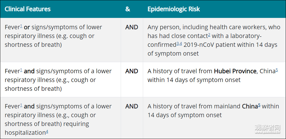This screenshot has height=139, width=286.
Task: Click the "Epidemiologic Risk" column header
Action: click(174, 9)
